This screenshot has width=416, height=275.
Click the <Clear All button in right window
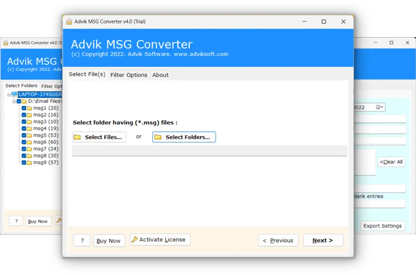[391, 162]
